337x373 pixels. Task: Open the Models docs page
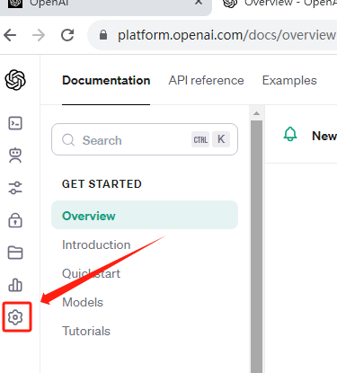[83, 302]
